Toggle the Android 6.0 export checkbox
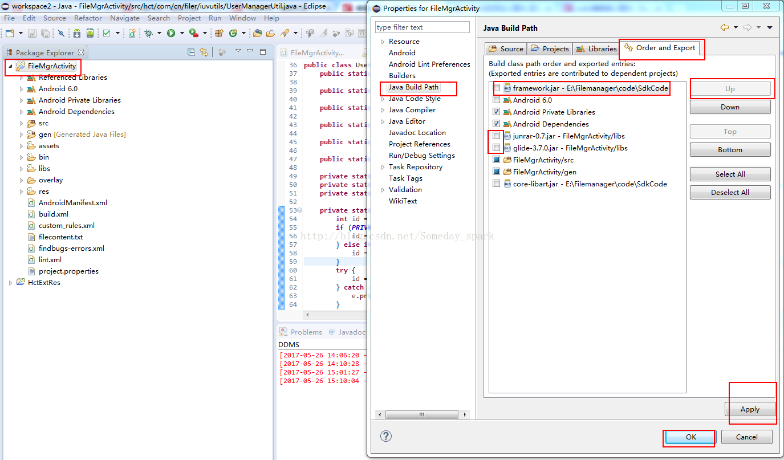Viewport: 784px width, 460px height. point(497,100)
